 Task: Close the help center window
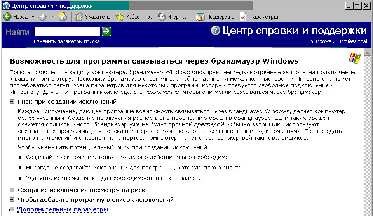coord(366,6)
